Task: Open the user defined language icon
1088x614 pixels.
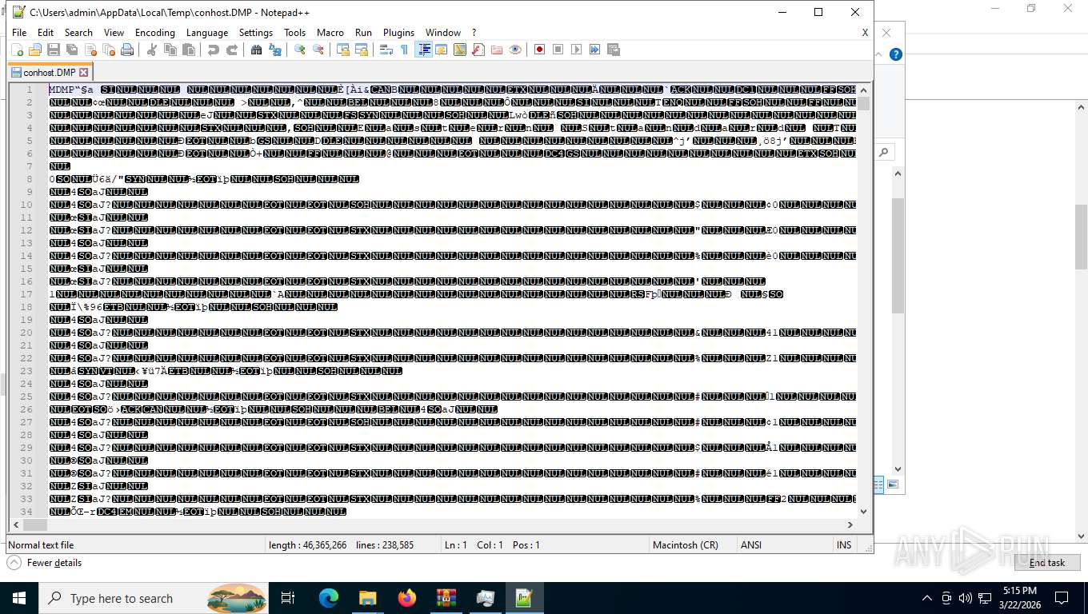Action: pyautogui.click(x=442, y=50)
